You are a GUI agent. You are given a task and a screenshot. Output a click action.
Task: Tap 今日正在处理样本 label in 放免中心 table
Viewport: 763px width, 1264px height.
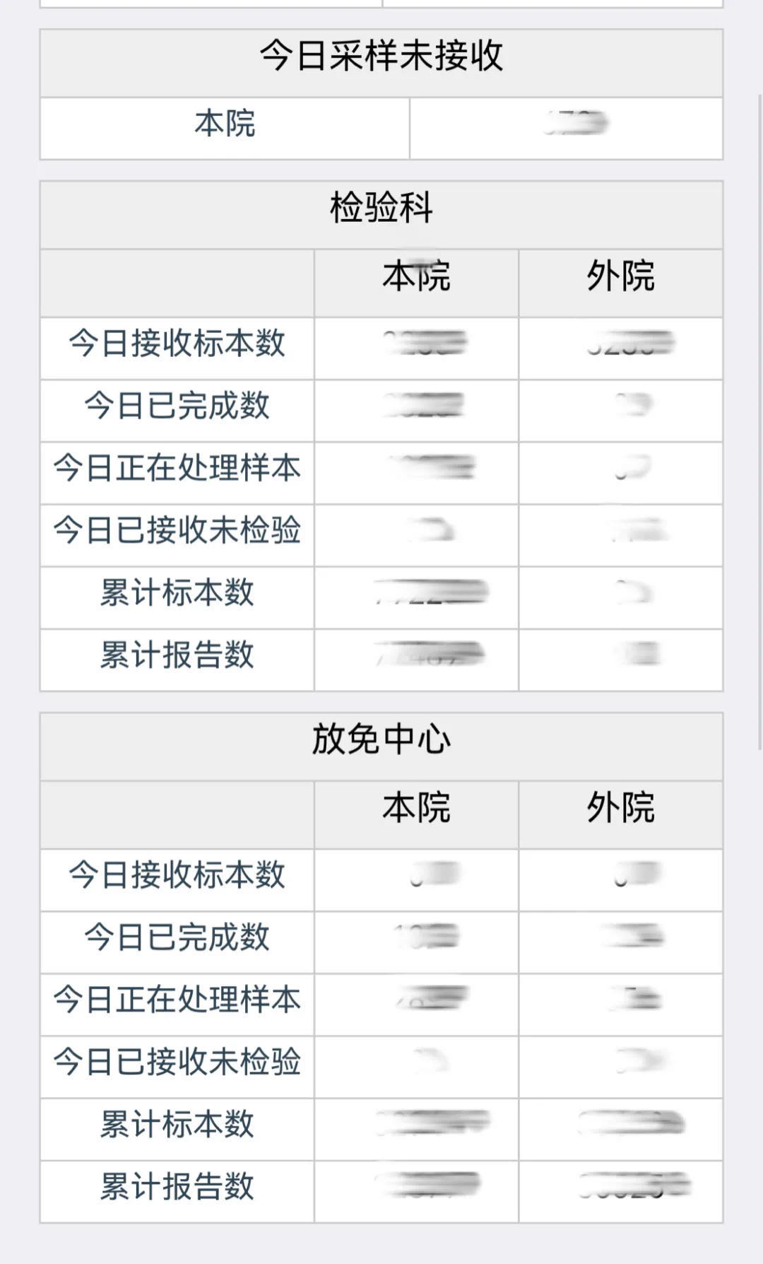point(177,1000)
